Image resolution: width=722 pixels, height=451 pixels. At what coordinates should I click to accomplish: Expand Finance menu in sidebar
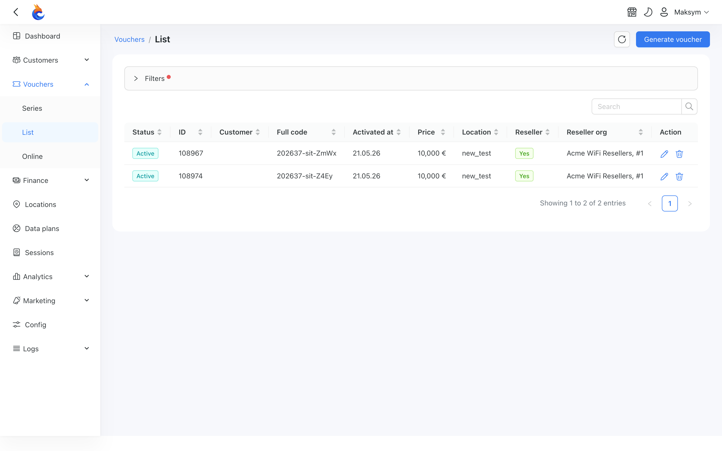coord(50,180)
